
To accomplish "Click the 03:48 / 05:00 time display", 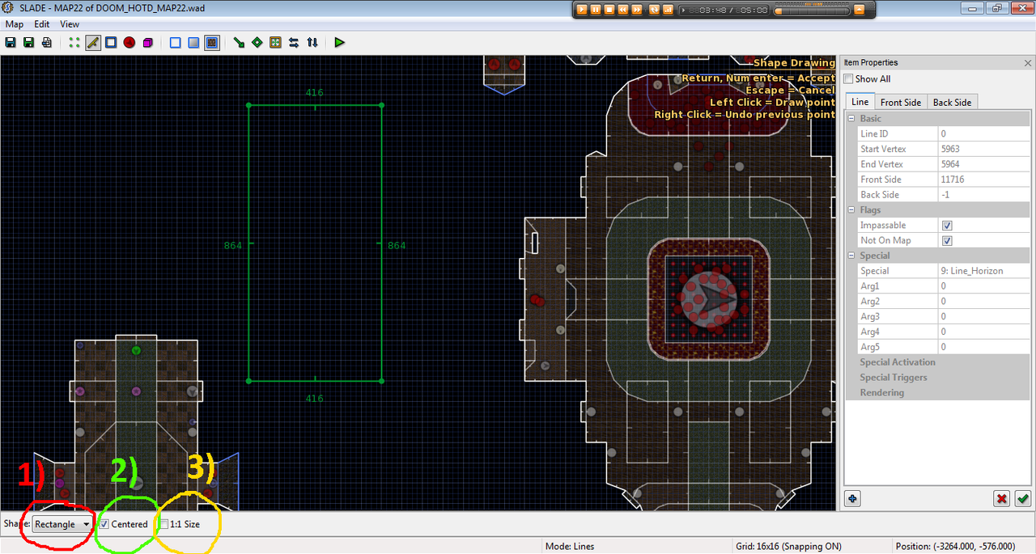I will coord(724,11).
